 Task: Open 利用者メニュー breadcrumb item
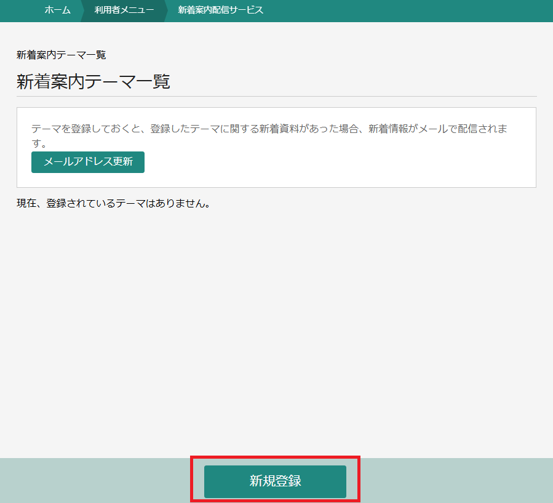click(x=124, y=10)
